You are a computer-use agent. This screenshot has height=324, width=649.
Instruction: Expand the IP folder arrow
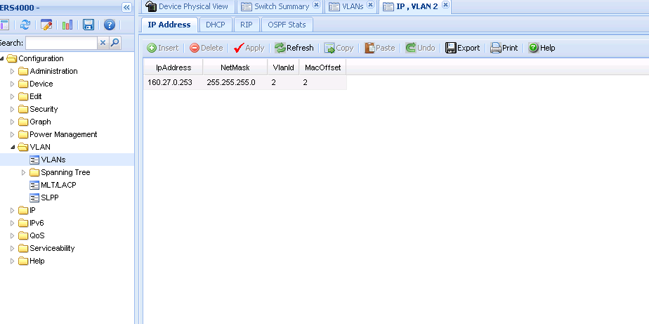pyautogui.click(x=13, y=210)
